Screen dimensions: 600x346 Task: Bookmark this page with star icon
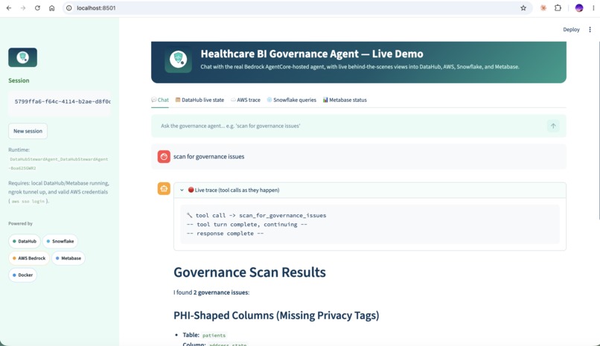523,8
